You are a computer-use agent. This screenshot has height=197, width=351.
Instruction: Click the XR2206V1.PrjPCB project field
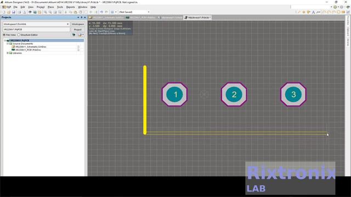pyautogui.click(x=36, y=30)
